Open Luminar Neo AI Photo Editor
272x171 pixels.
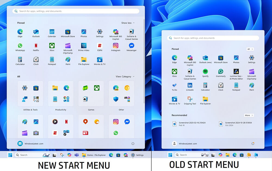pos(236,74)
